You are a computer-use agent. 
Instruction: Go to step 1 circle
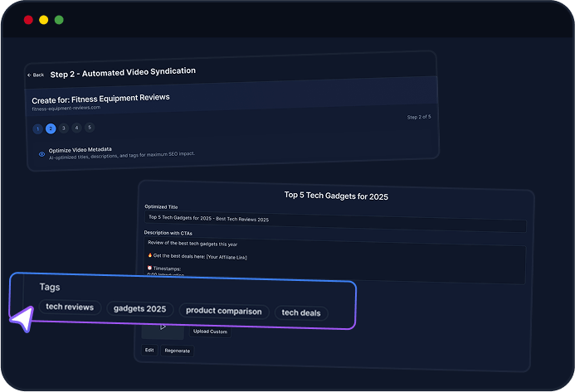[x=37, y=129]
